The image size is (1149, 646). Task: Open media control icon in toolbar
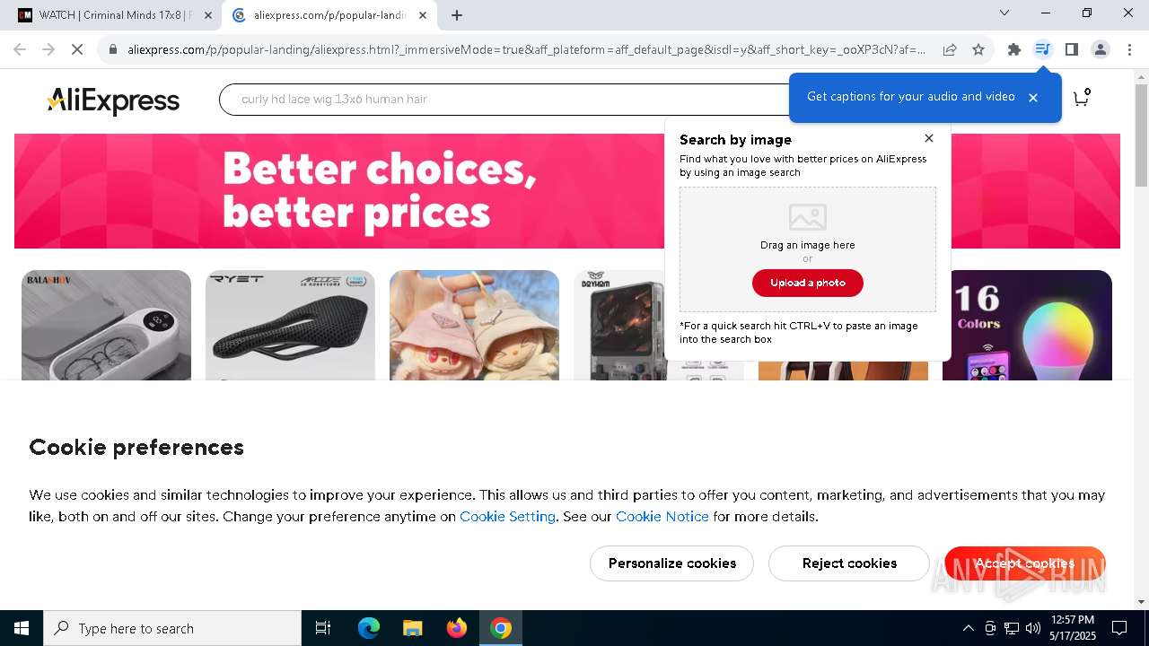(1042, 49)
